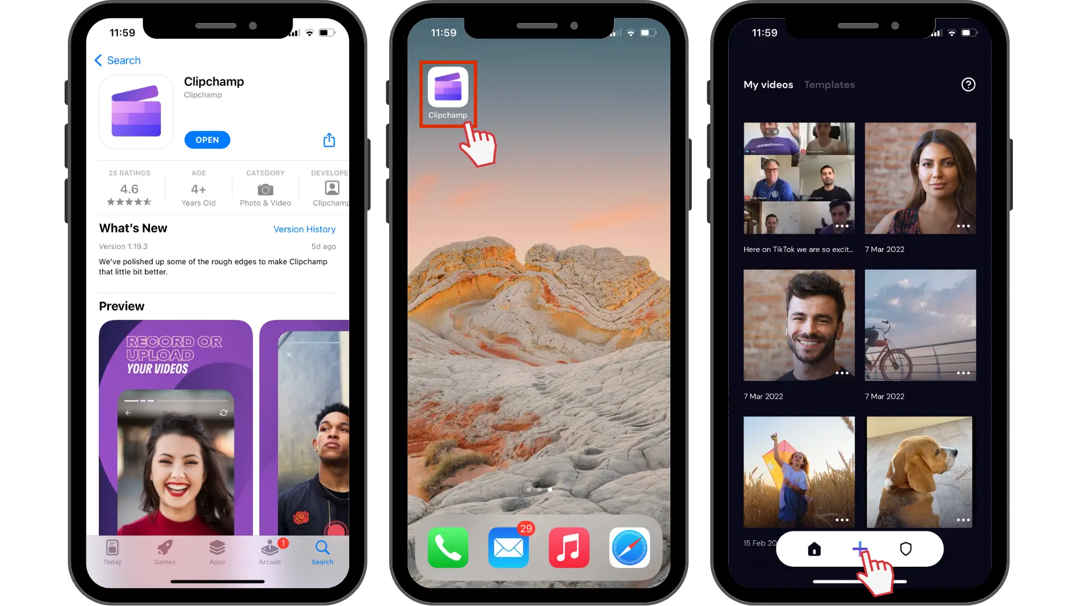Click the Clipchamp home icon
The image size is (1078, 606).
click(x=814, y=549)
